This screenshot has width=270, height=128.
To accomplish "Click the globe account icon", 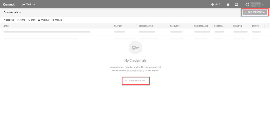I will (x=247, y=4).
